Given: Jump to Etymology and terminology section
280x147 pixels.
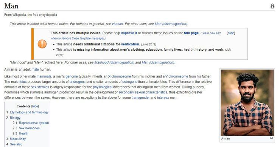Looking at the screenshot, I should 29,112.
